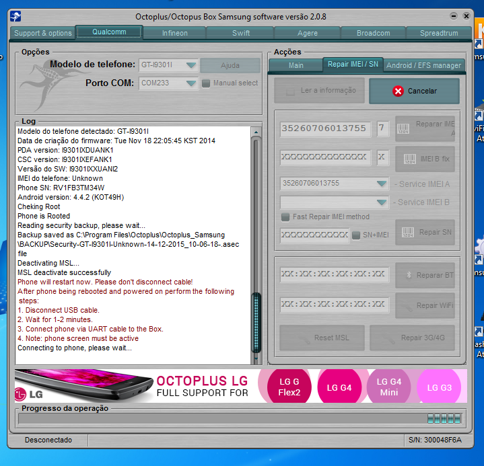Click the LG G4 banner circle
Screen dimensions: 484x466
click(x=339, y=387)
